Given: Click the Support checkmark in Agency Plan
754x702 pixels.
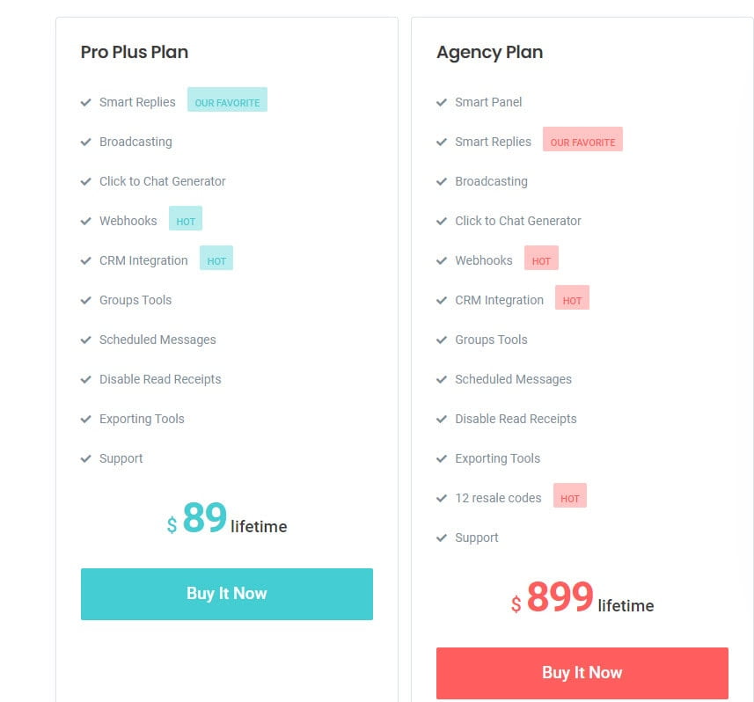Looking at the screenshot, I should click(x=442, y=537).
